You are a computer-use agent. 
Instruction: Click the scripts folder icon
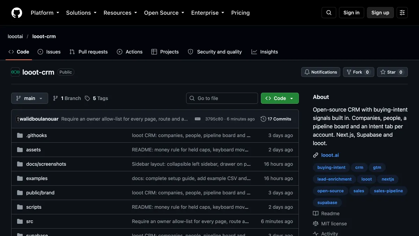pyautogui.click(x=20, y=207)
